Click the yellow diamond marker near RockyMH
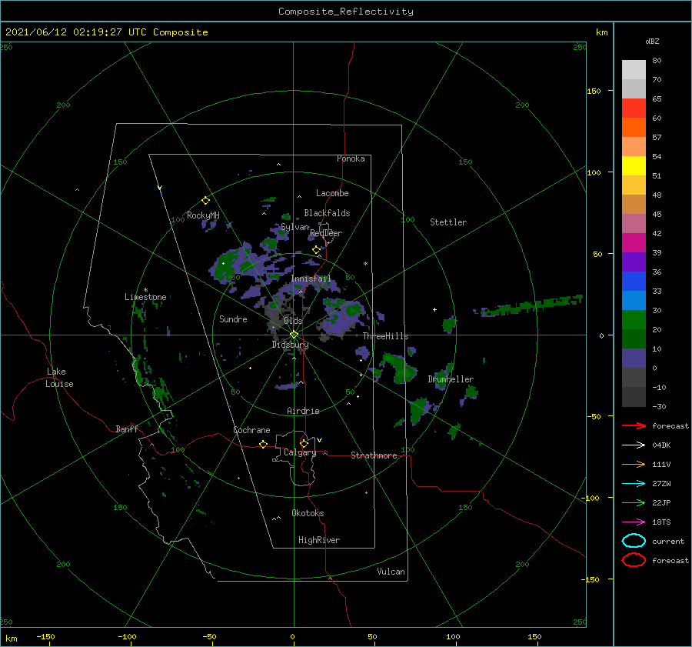Image resolution: width=692 pixels, height=647 pixels. [x=205, y=201]
